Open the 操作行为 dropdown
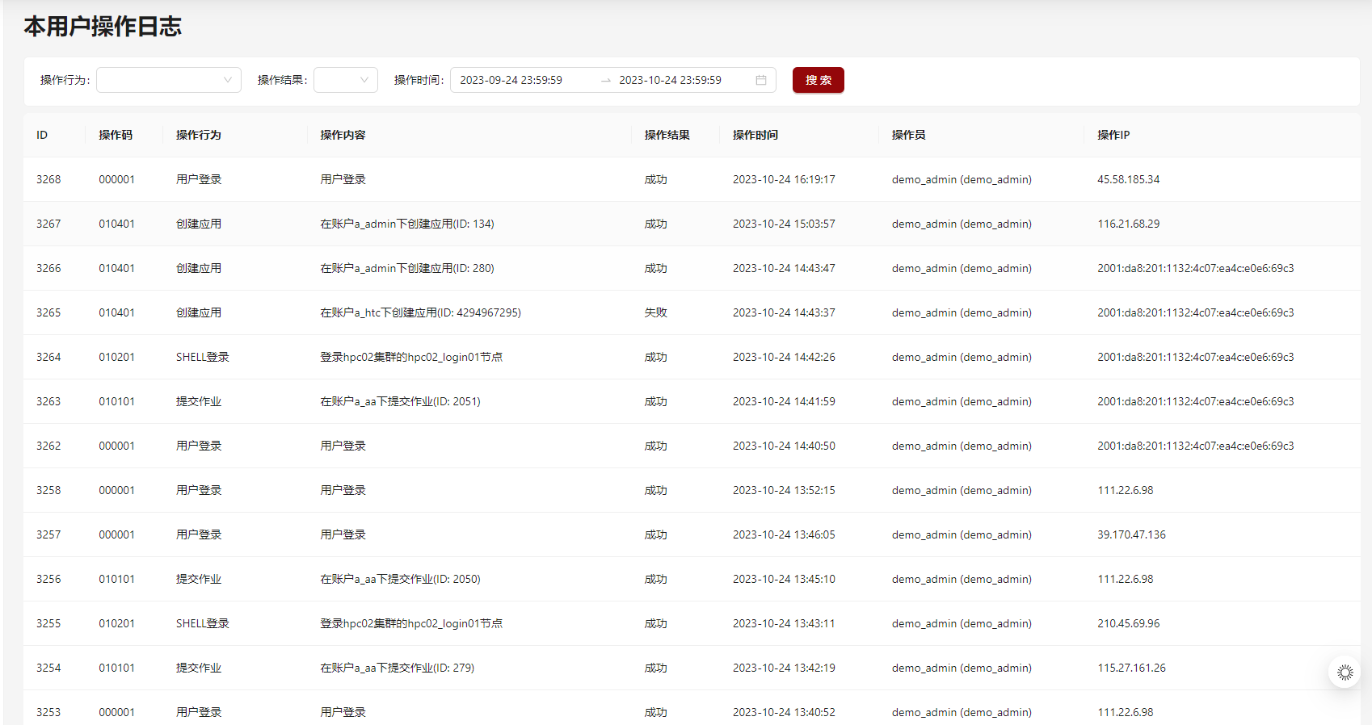Screen dimensions: 1372x725 tap(168, 80)
